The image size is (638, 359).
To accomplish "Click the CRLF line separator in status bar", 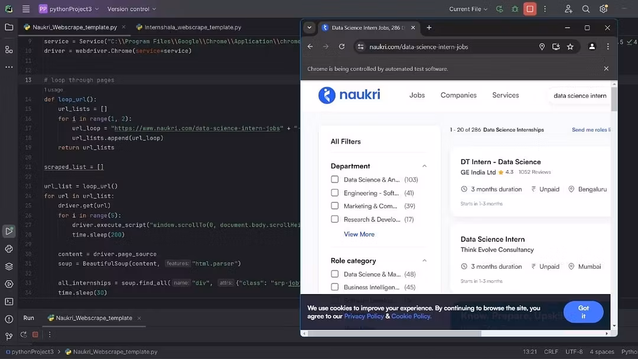I will click(551, 352).
